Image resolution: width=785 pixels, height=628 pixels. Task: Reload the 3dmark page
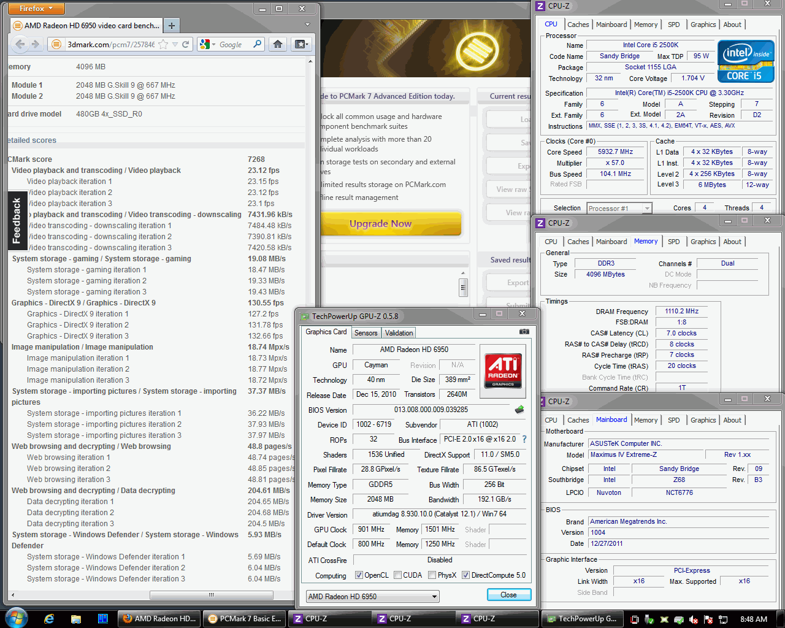pos(185,44)
